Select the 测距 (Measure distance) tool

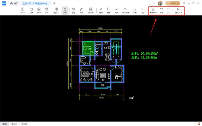81,10
